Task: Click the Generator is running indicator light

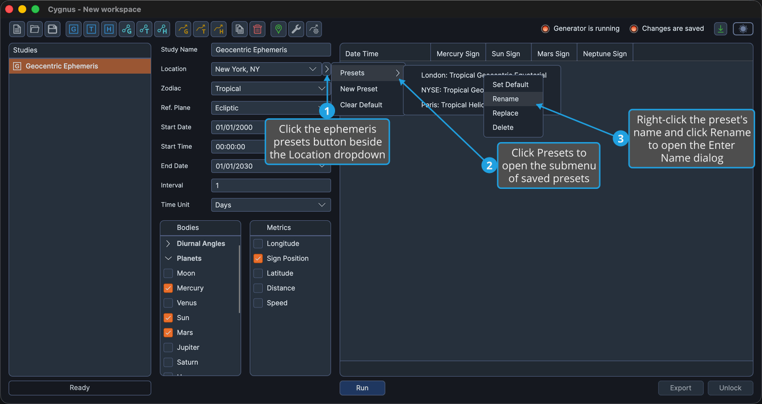Action: coord(545,29)
